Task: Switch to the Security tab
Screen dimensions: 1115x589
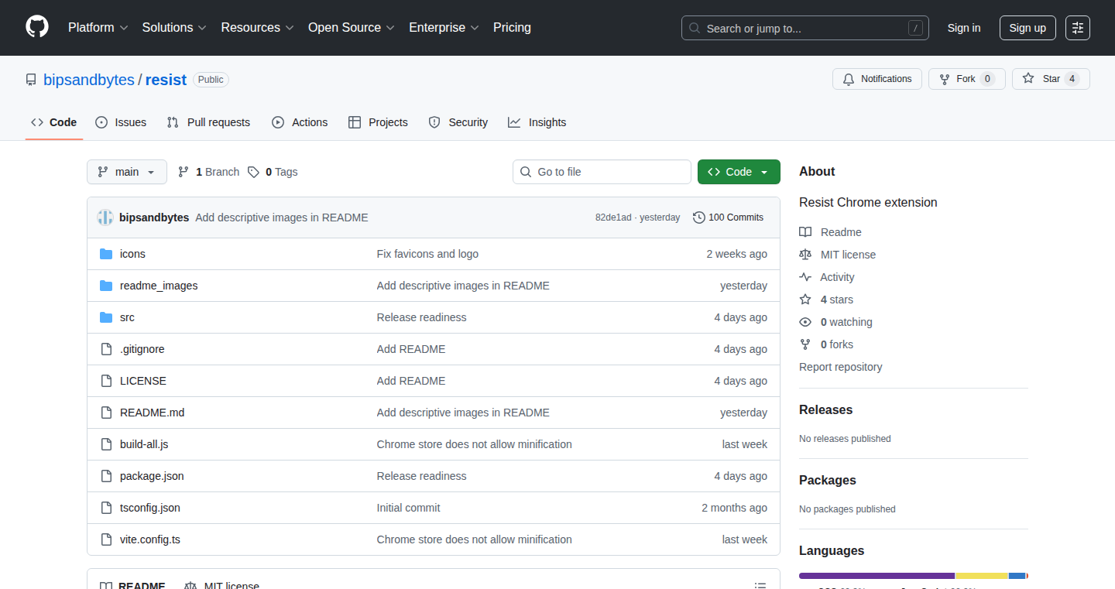Action: coord(458,122)
